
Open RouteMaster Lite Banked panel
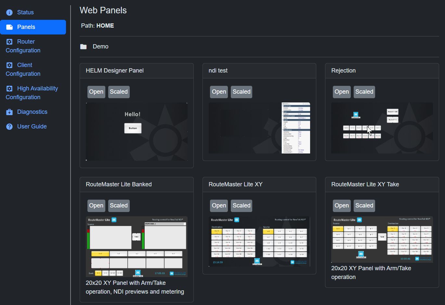click(x=96, y=206)
